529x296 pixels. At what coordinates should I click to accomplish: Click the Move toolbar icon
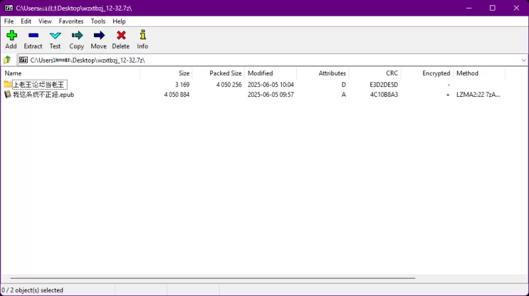pyautogui.click(x=99, y=36)
